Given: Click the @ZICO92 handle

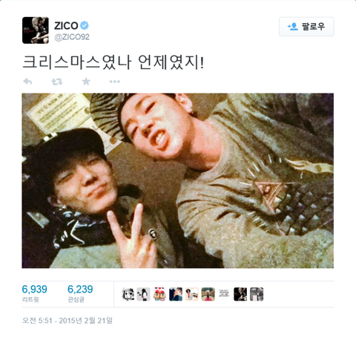Looking at the screenshot, I should (72, 37).
